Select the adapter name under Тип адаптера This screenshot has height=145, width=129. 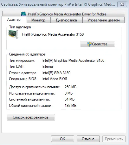pos(53,34)
